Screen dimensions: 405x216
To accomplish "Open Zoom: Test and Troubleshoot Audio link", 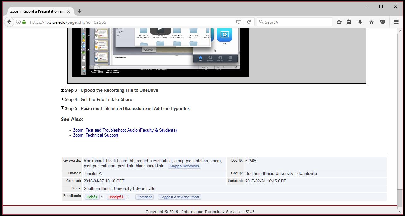I will [x=125, y=130].
